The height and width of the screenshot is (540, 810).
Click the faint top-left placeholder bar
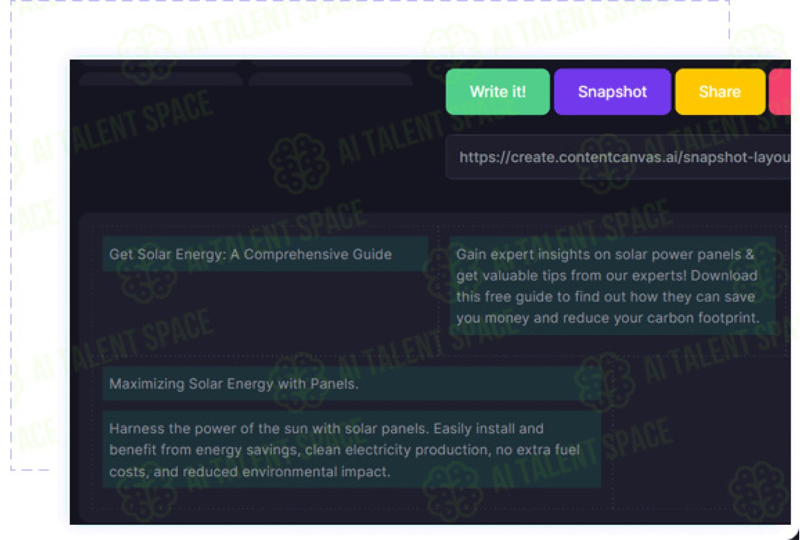click(160, 79)
